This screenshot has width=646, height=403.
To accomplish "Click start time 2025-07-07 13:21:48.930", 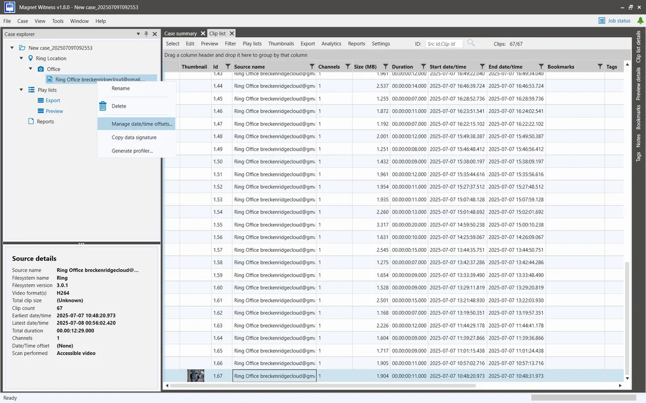I will [x=457, y=300].
